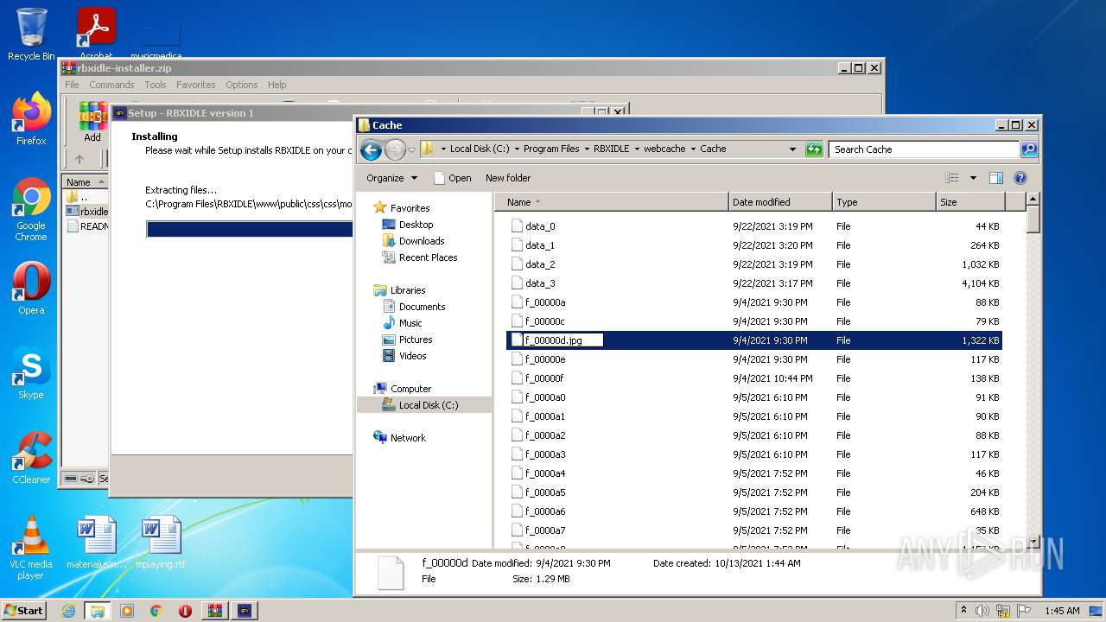The height and width of the screenshot is (622, 1106).
Task: Open the Tools menu in WinRAR
Action: point(156,85)
